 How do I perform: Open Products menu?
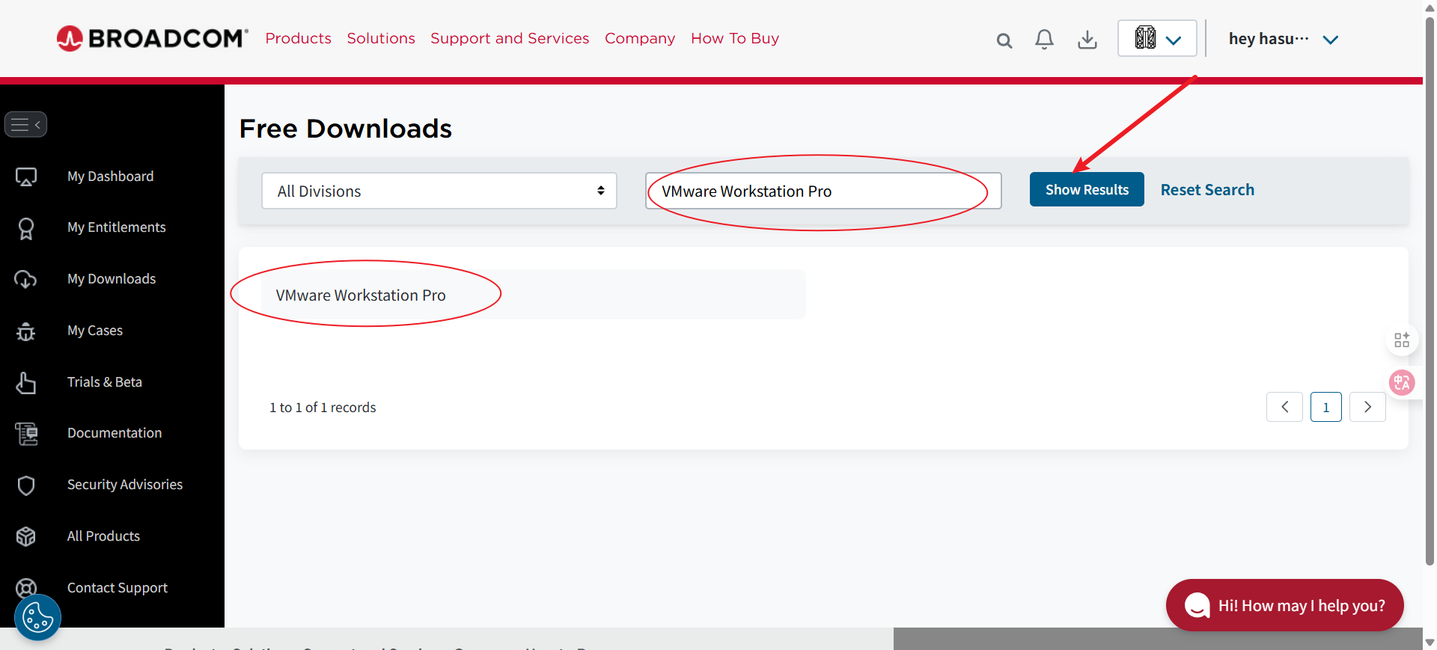click(298, 38)
